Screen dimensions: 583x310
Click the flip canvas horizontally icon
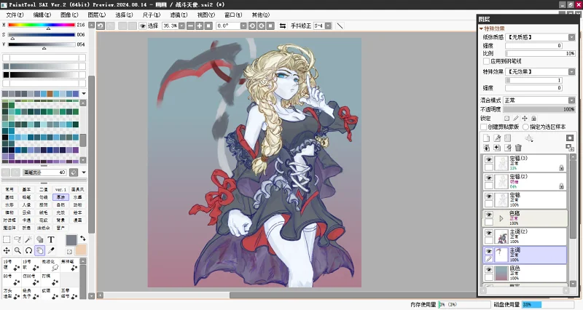(x=282, y=25)
